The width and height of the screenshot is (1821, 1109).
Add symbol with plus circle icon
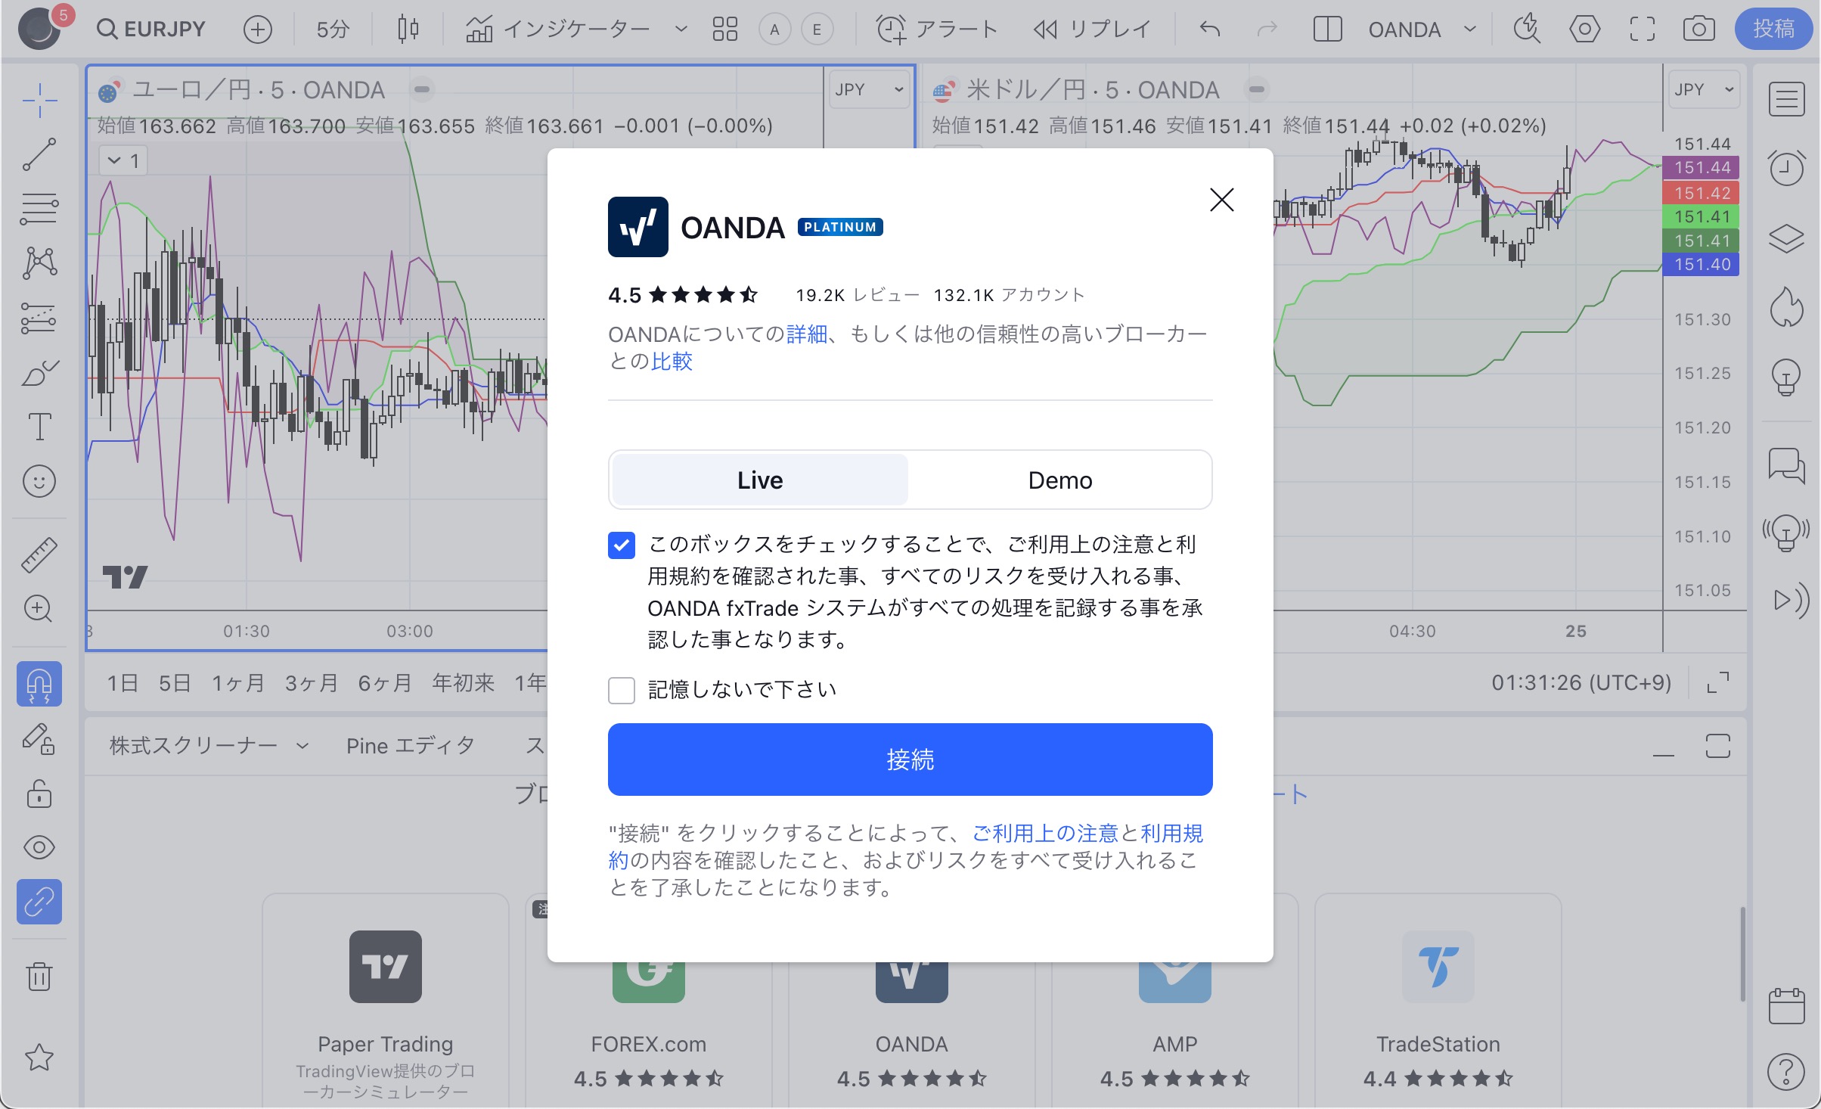point(258,30)
